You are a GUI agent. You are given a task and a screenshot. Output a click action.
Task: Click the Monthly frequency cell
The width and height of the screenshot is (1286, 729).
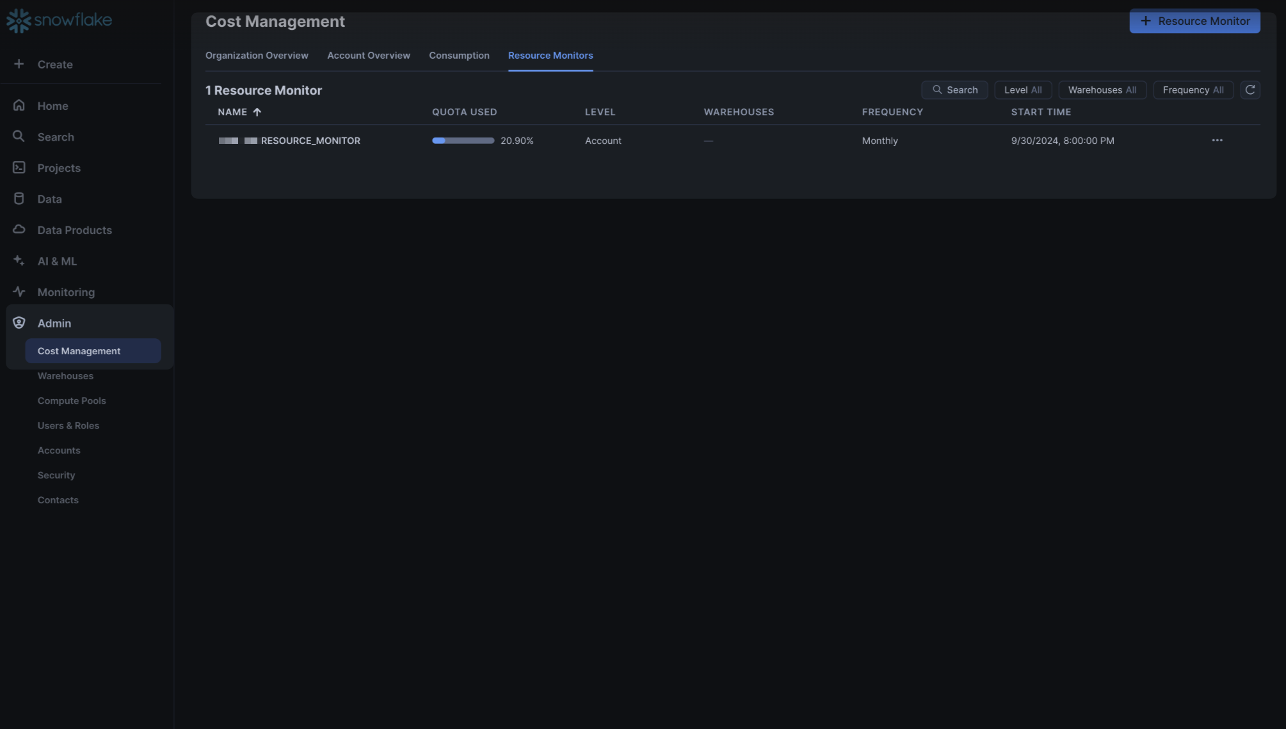click(x=880, y=141)
